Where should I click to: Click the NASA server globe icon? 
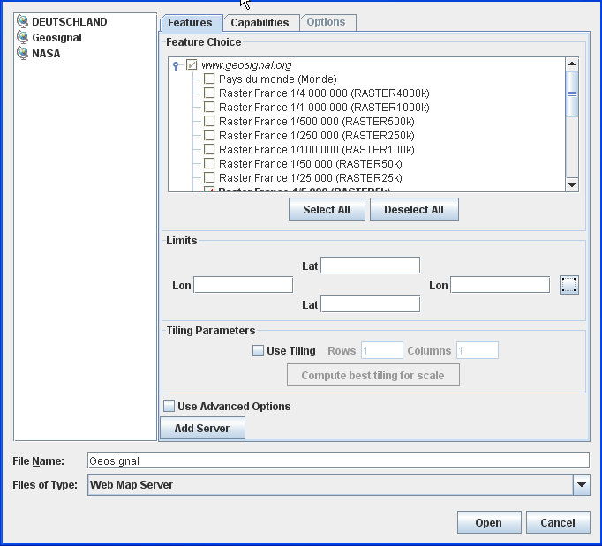click(23, 54)
